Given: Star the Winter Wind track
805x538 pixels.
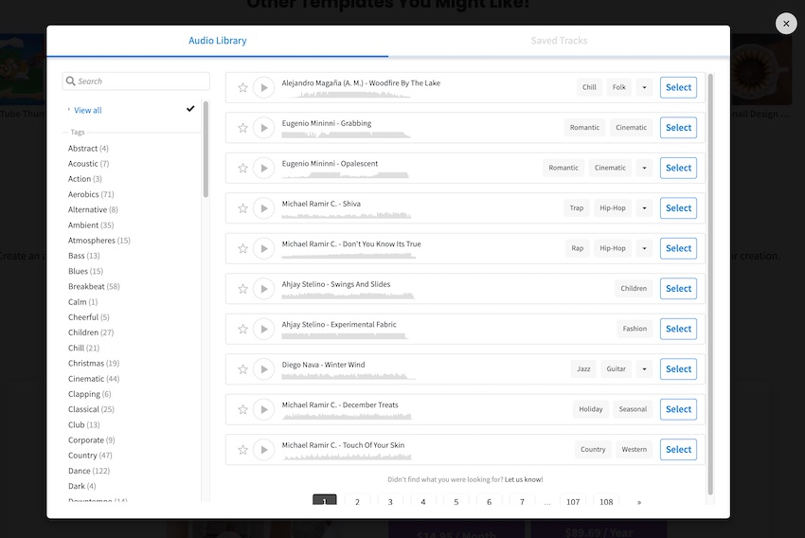Looking at the screenshot, I should pos(242,369).
